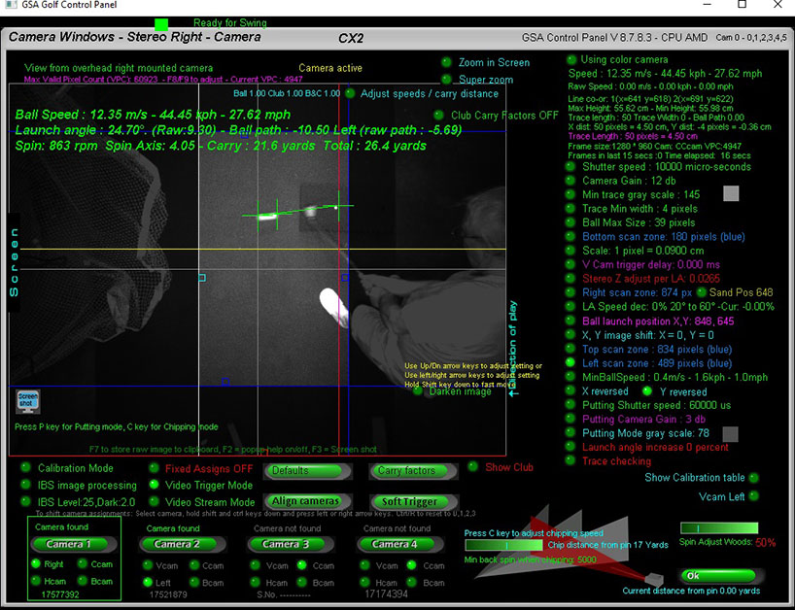The height and width of the screenshot is (610, 795).
Task: Select the Camera 2 button
Action: [182, 544]
